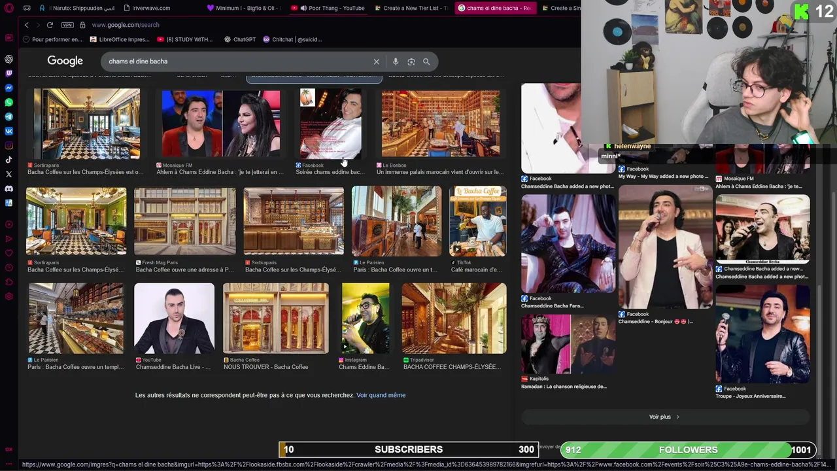The image size is (837, 471).
Task: Open Kapitalis Ramadan chanson religieuse image
Action: point(568,344)
